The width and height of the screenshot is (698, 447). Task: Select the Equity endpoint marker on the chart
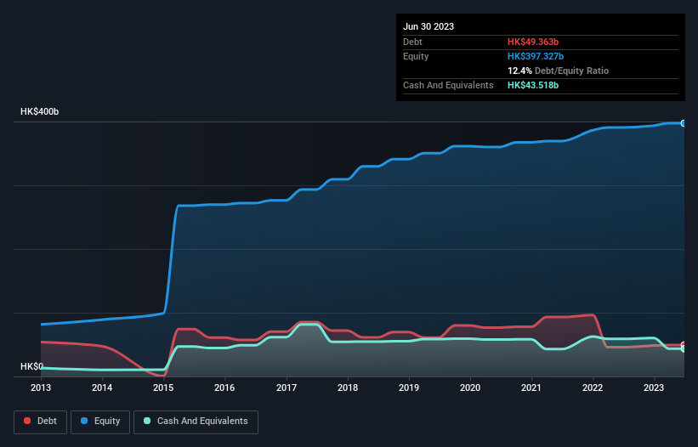point(684,123)
